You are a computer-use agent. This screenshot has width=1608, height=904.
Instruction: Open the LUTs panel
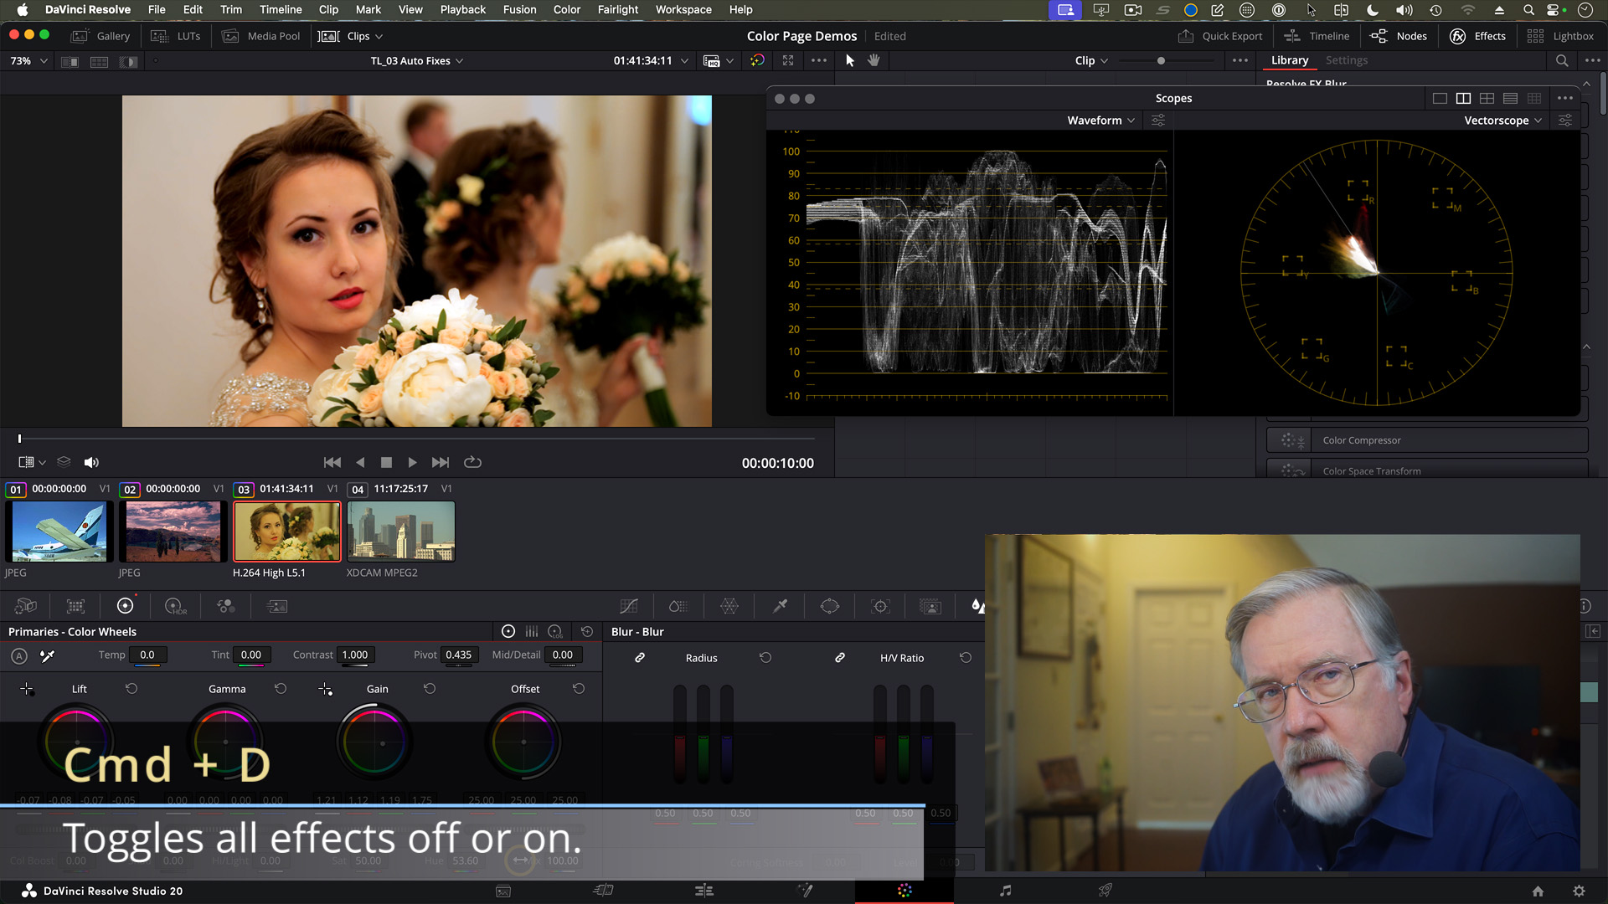click(x=176, y=36)
